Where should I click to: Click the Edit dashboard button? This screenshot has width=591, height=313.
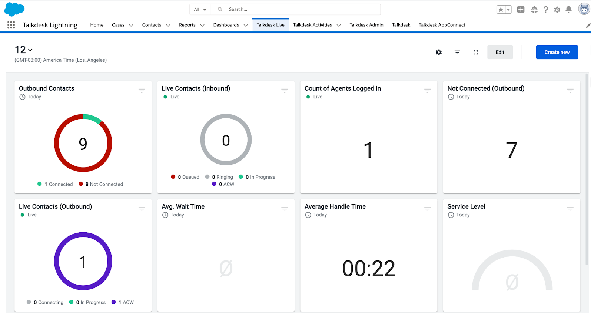tap(500, 52)
